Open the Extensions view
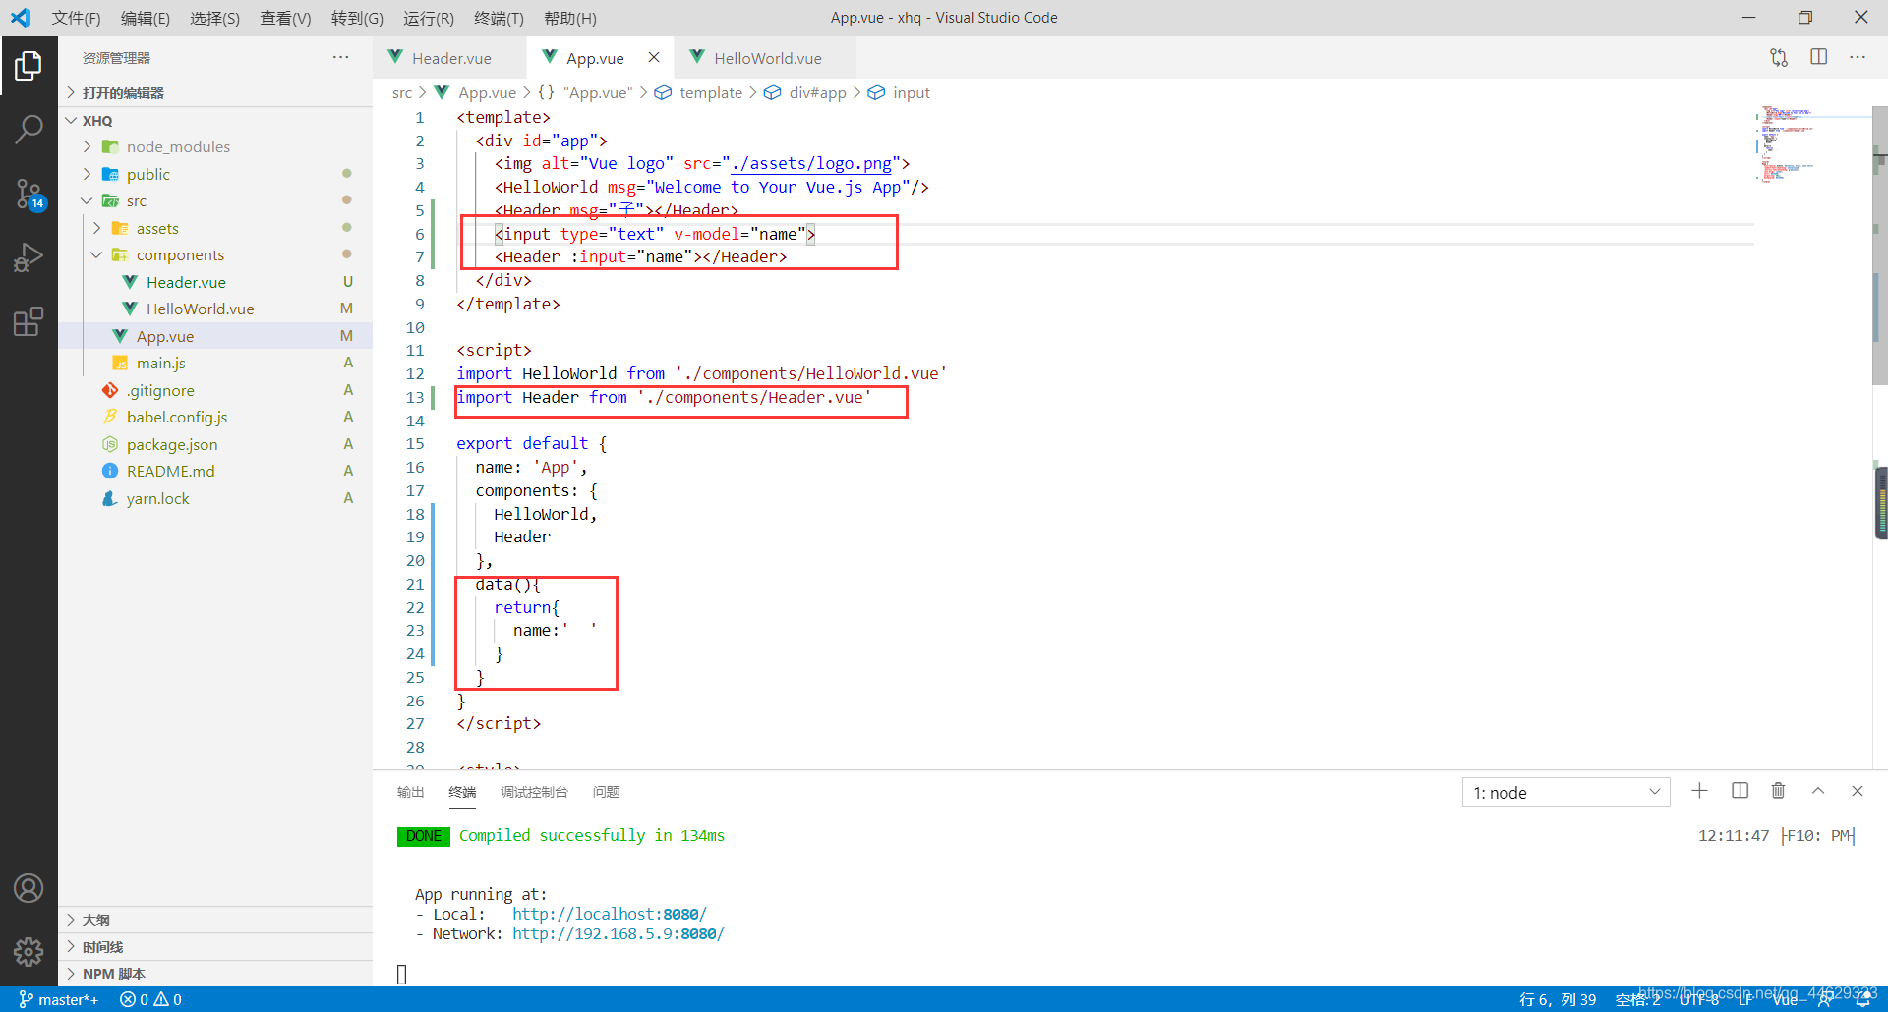Viewport: 1888px width, 1012px height. [29, 321]
